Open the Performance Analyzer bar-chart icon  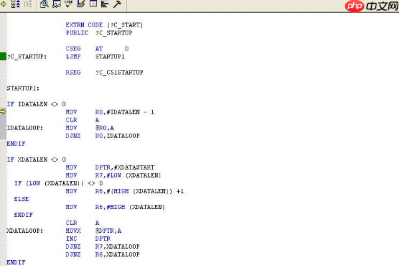pyautogui.click(x=105, y=4)
